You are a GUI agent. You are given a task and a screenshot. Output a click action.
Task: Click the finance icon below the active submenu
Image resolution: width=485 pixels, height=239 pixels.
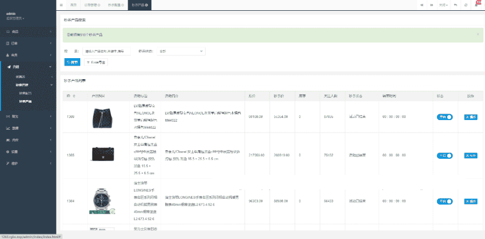pos(8,116)
